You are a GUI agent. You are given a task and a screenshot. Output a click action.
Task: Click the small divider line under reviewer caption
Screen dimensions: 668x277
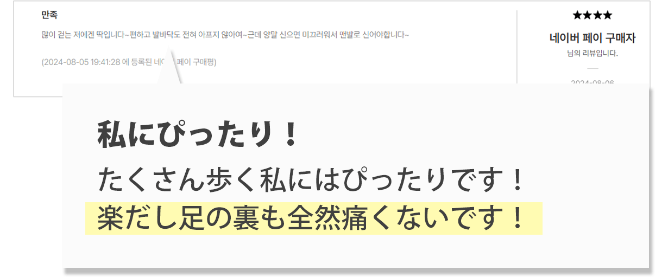pyautogui.click(x=592, y=68)
